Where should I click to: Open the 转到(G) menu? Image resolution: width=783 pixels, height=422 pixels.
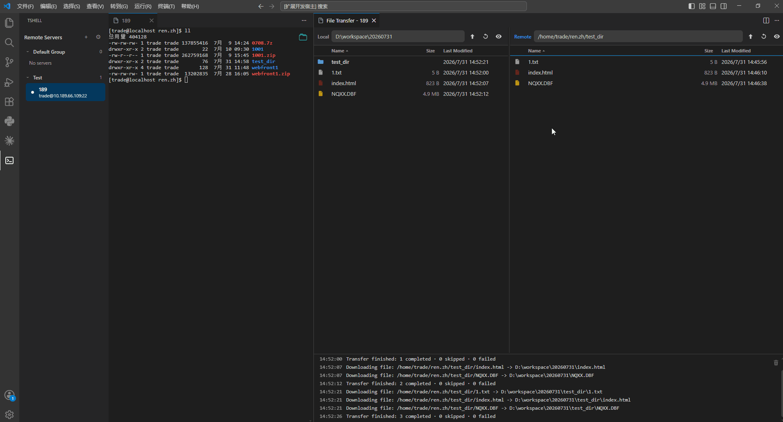(119, 6)
